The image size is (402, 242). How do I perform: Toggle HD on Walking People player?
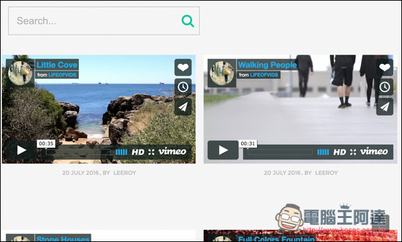tap(340, 152)
